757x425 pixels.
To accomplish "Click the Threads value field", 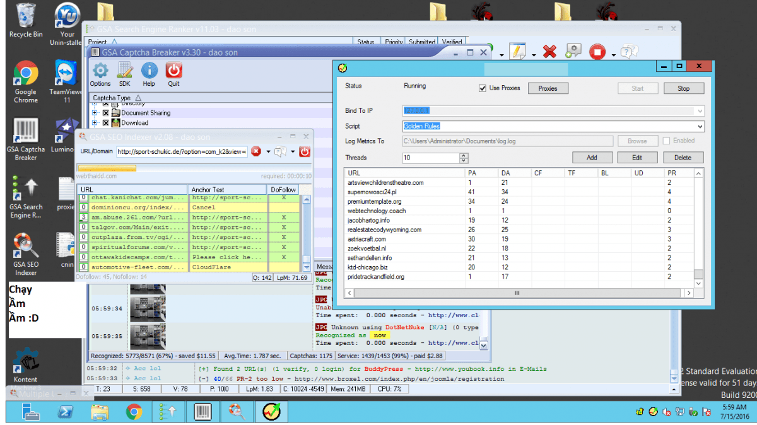I will [x=431, y=158].
